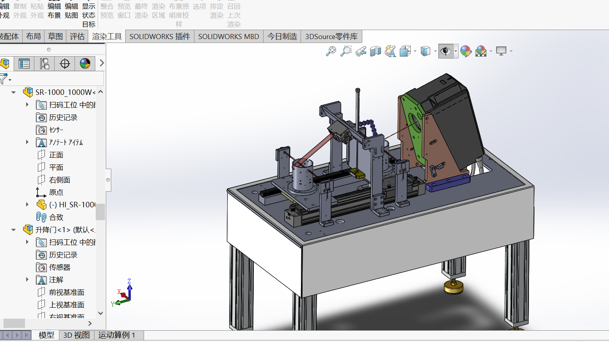
Task: Switch to 运动算例 1 bottom tab
Action: pos(116,335)
